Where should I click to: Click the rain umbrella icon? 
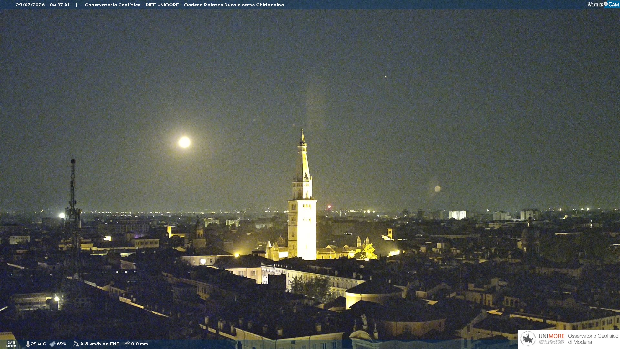[127, 344]
